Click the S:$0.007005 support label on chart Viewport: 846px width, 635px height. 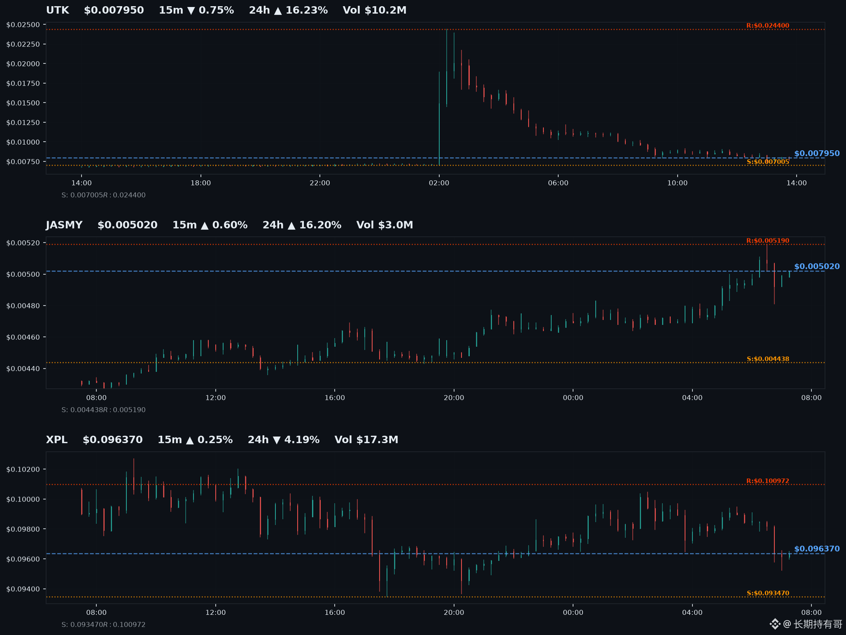(768, 162)
